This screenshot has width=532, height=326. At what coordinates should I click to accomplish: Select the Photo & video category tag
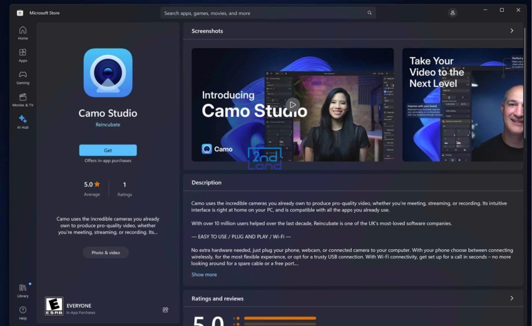click(106, 253)
